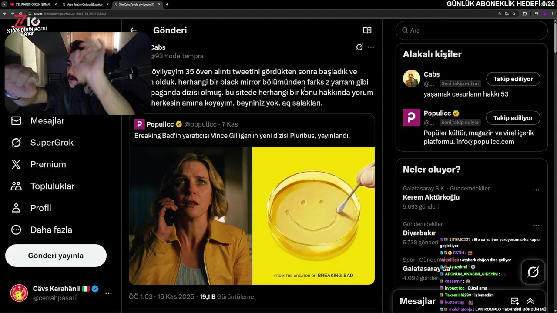Close the X'te Cabs tab

159,4
